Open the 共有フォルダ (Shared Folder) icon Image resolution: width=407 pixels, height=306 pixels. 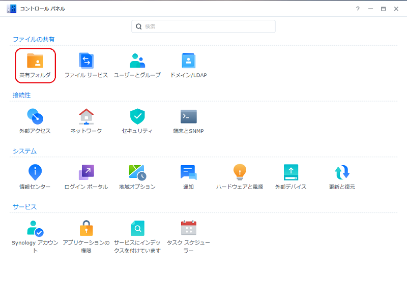[35, 61]
